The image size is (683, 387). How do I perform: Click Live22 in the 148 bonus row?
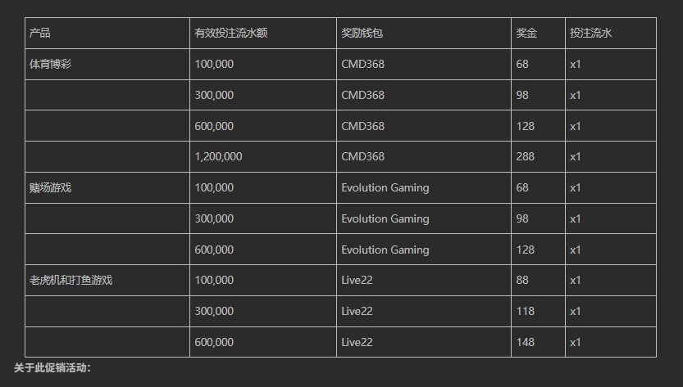click(357, 342)
